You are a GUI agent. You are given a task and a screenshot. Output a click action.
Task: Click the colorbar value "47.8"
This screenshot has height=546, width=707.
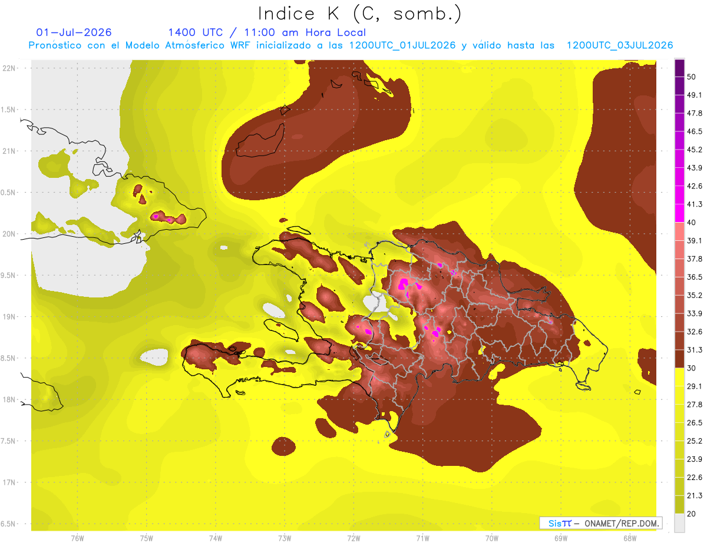pos(695,113)
